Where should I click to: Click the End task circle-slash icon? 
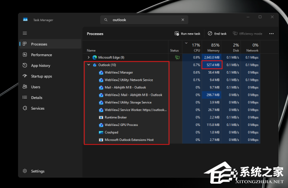click(210, 33)
